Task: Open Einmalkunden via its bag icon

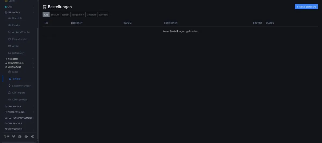Action: point(10,39)
